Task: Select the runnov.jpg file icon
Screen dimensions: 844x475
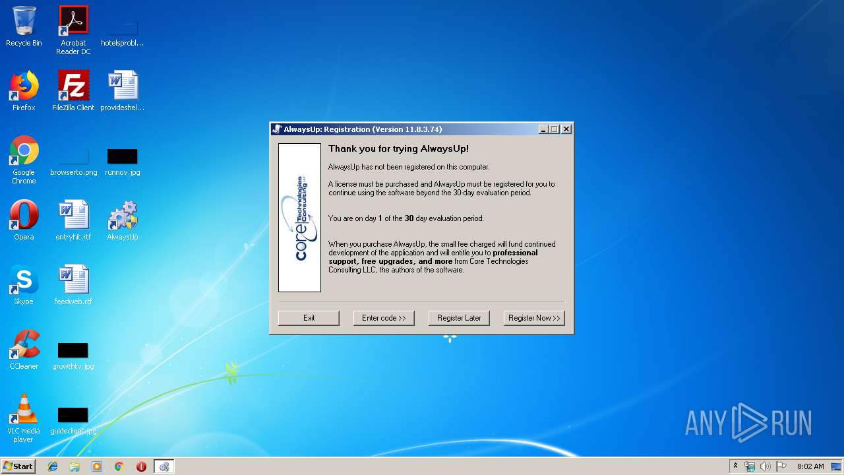Action: pos(122,162)
